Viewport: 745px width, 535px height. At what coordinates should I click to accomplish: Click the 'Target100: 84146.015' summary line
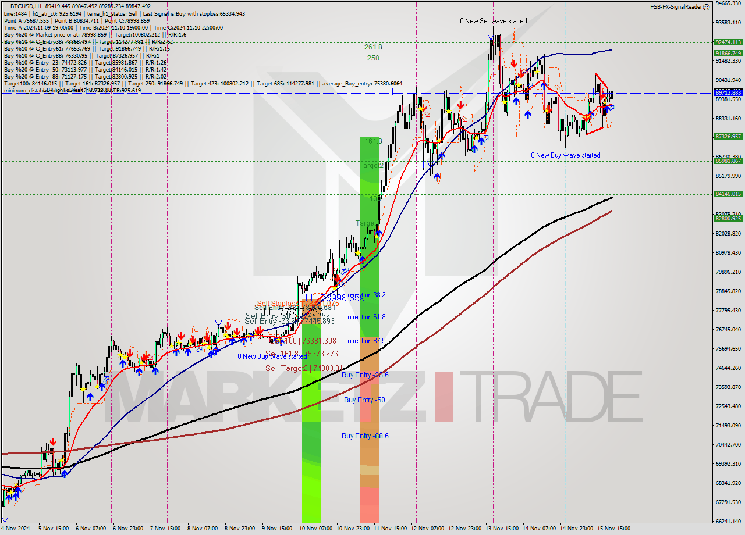point(203,84)
